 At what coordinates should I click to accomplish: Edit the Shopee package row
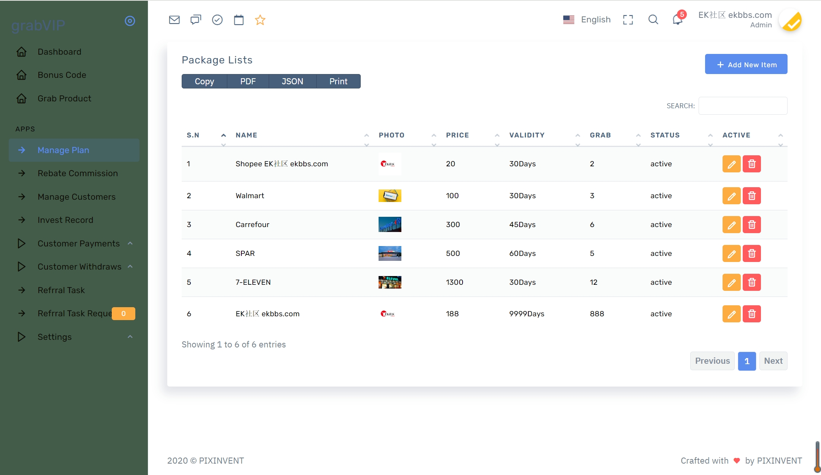point(731,164)
